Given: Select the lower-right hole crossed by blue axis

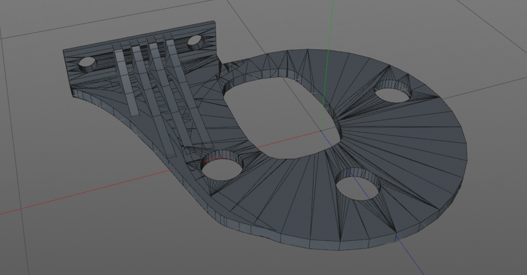Looking at the screenshot, I should pyautogui.click(x=358, y=188).
